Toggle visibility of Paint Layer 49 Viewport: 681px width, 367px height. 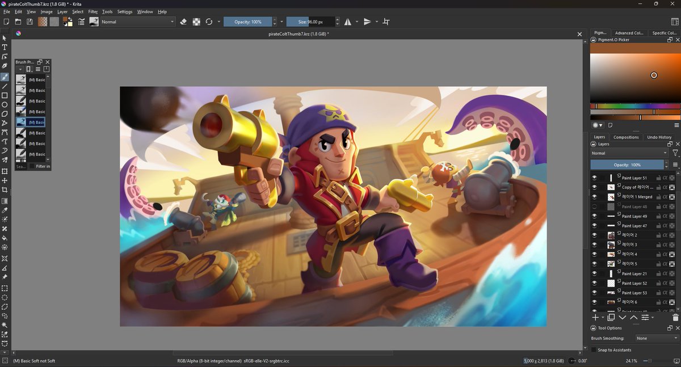pyautogui.click(x=595, y=216)
